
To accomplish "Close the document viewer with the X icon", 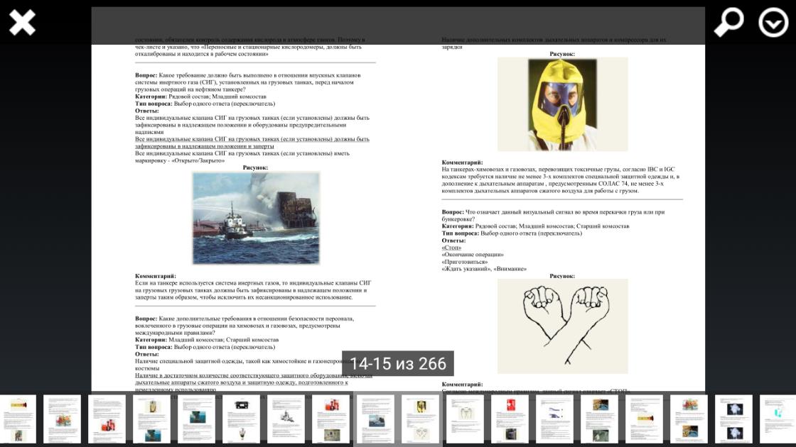I will 22,23.
